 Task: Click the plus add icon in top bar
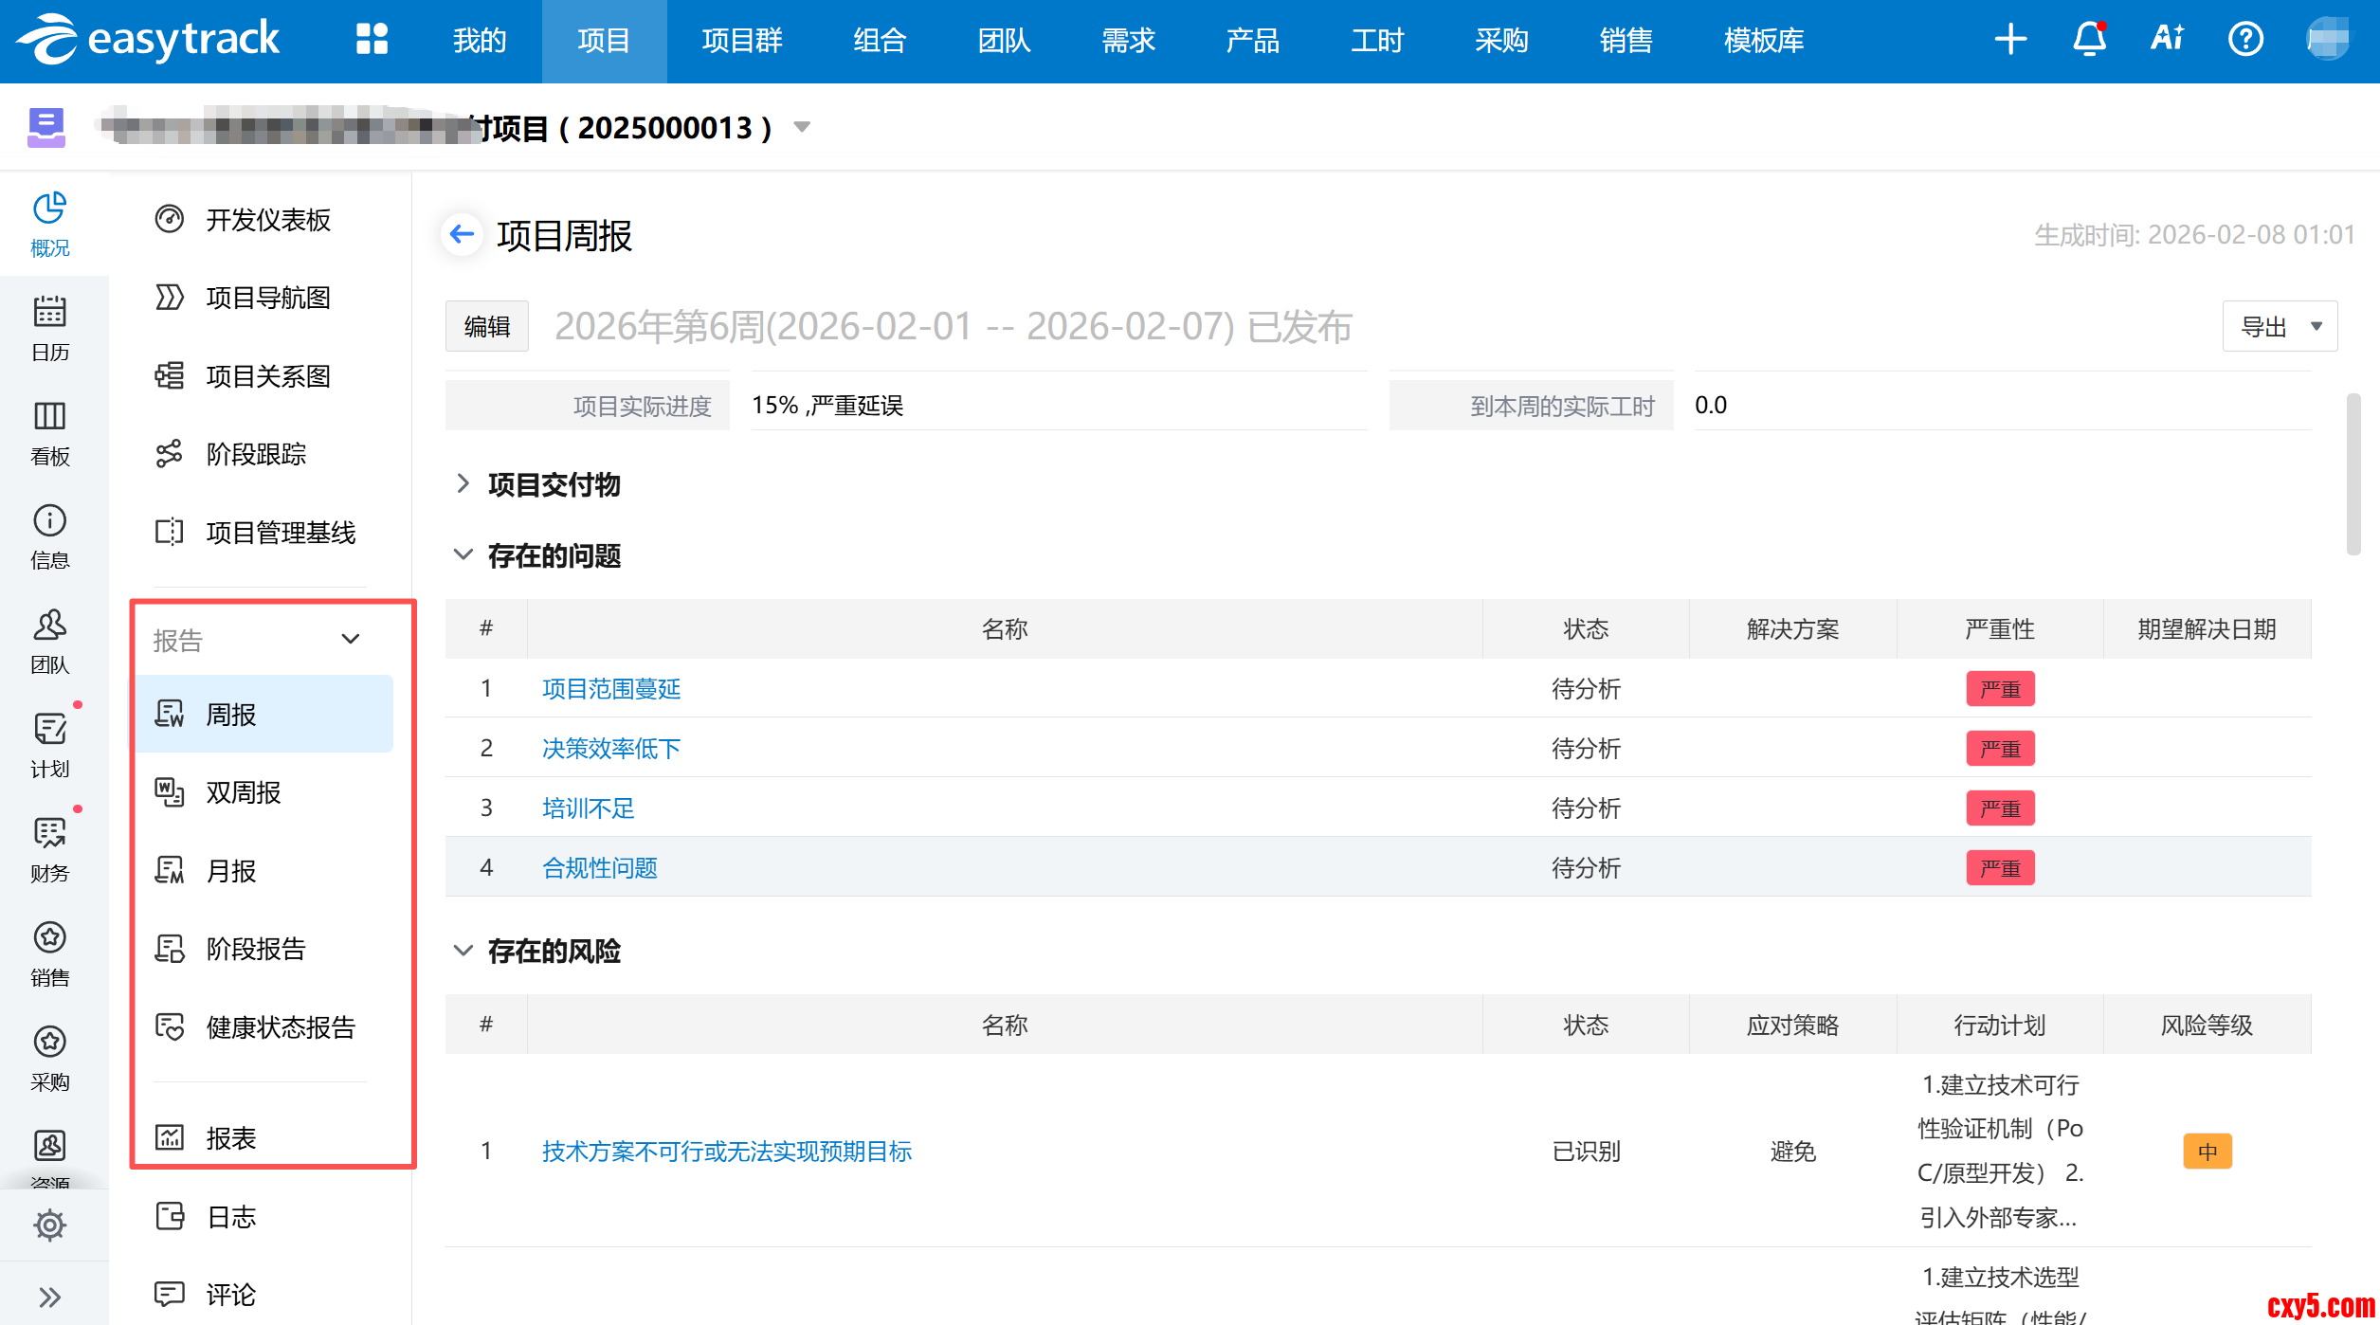2010,40
